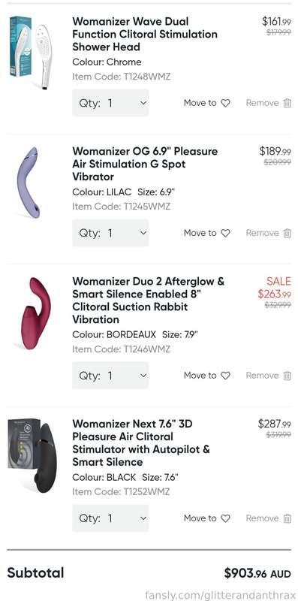Click the heart icon for the OG G Spot item
Viewport: 298px width, 601px height.
[226, 233]
